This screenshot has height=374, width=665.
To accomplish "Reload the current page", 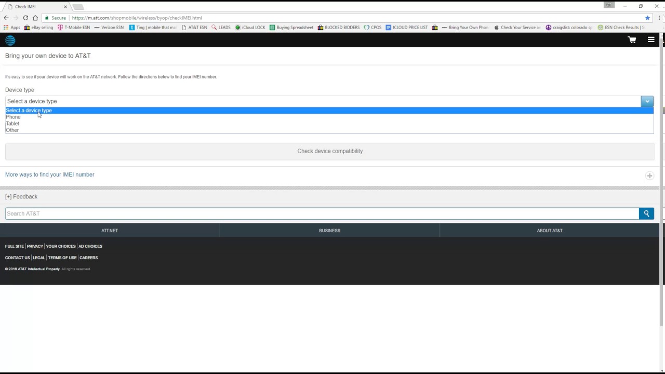I will (25, 18).
